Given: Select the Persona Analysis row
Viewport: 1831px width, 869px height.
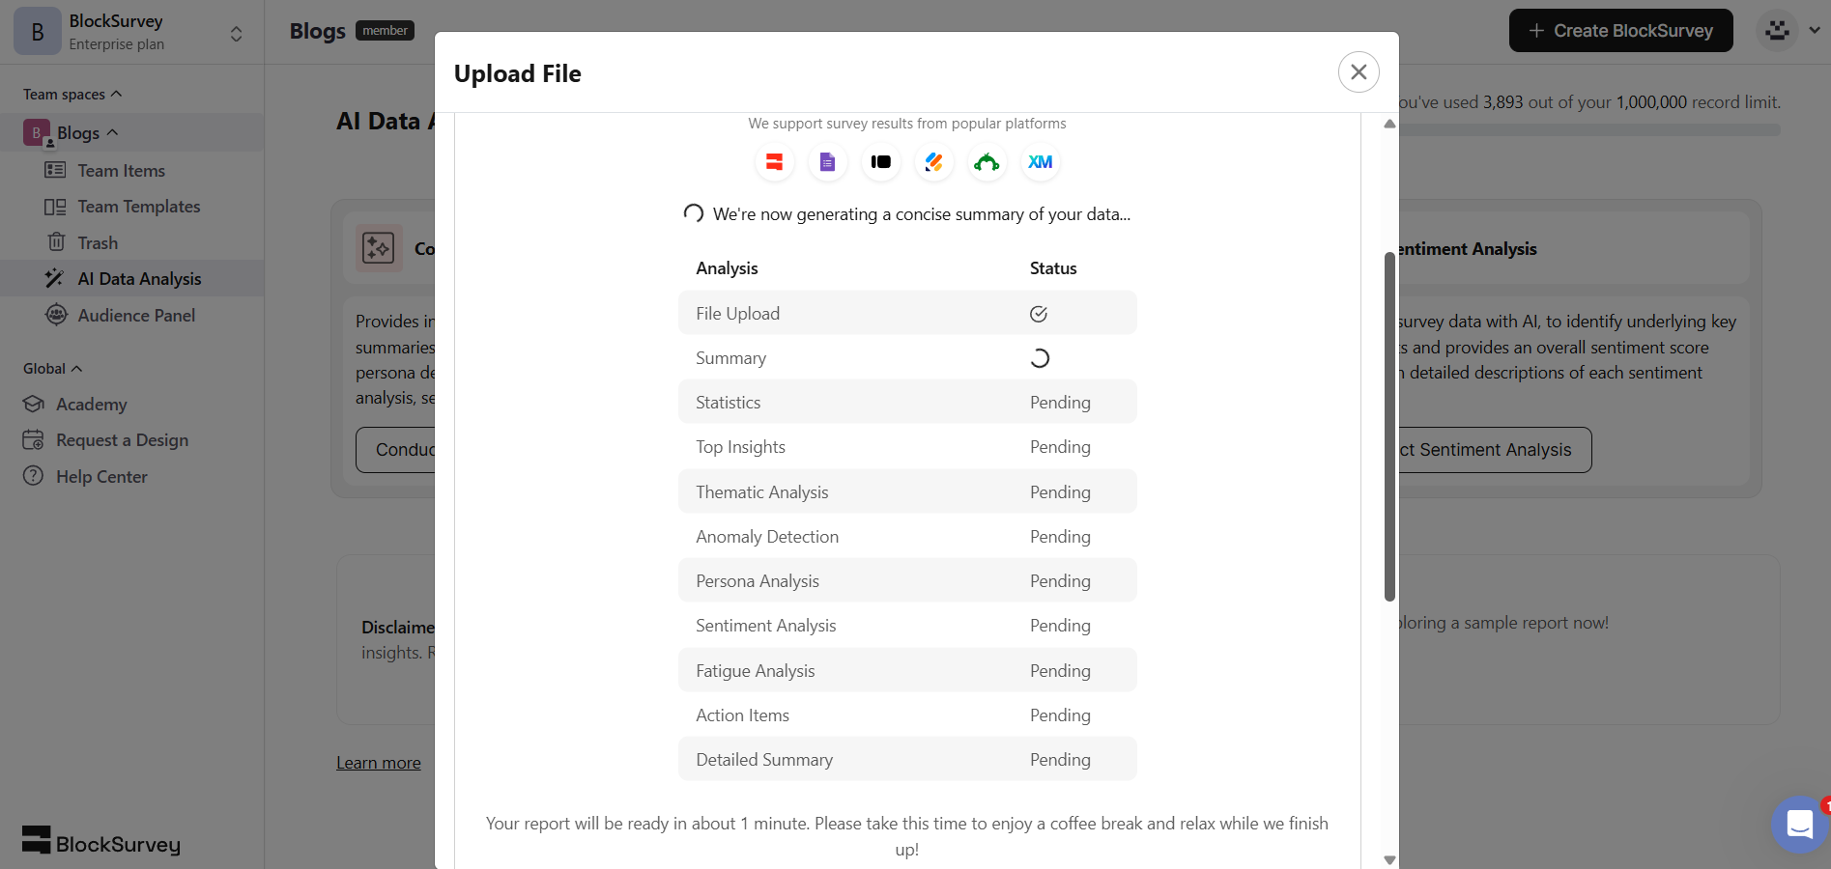Looking at the screenshot, I should click(x=907, y=580).
